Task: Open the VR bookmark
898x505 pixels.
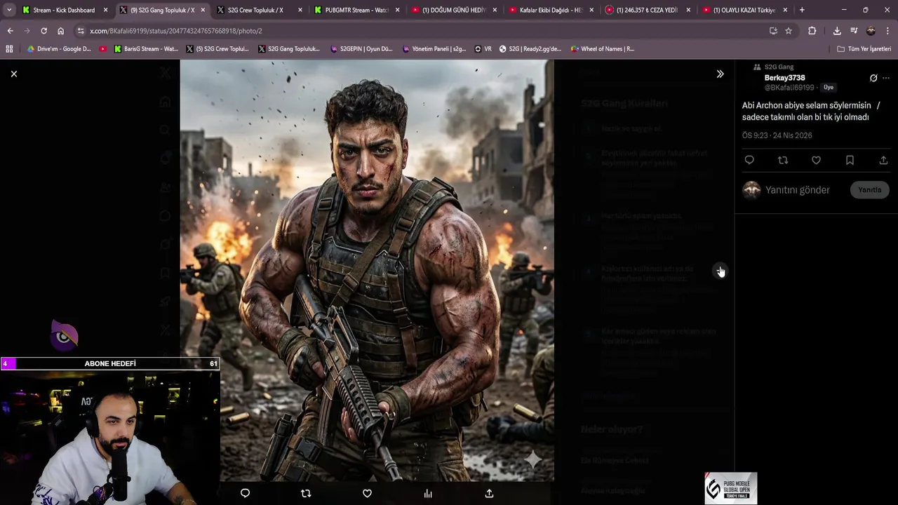Action: [x=483, y=49]
